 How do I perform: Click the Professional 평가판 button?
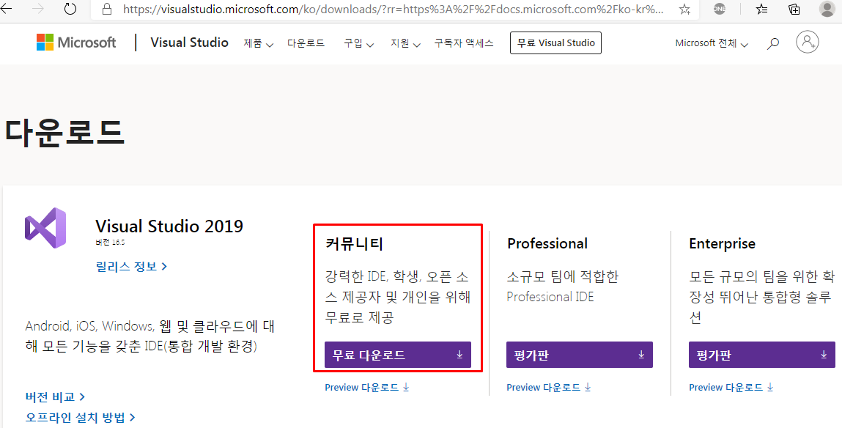tap(580, 355)
